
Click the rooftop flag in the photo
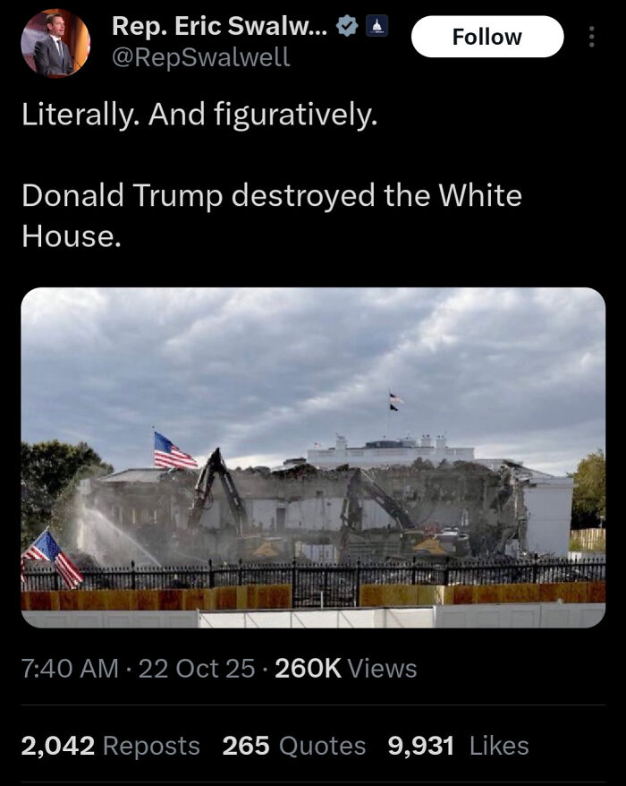pyautogui.click(x=395, y=402)
